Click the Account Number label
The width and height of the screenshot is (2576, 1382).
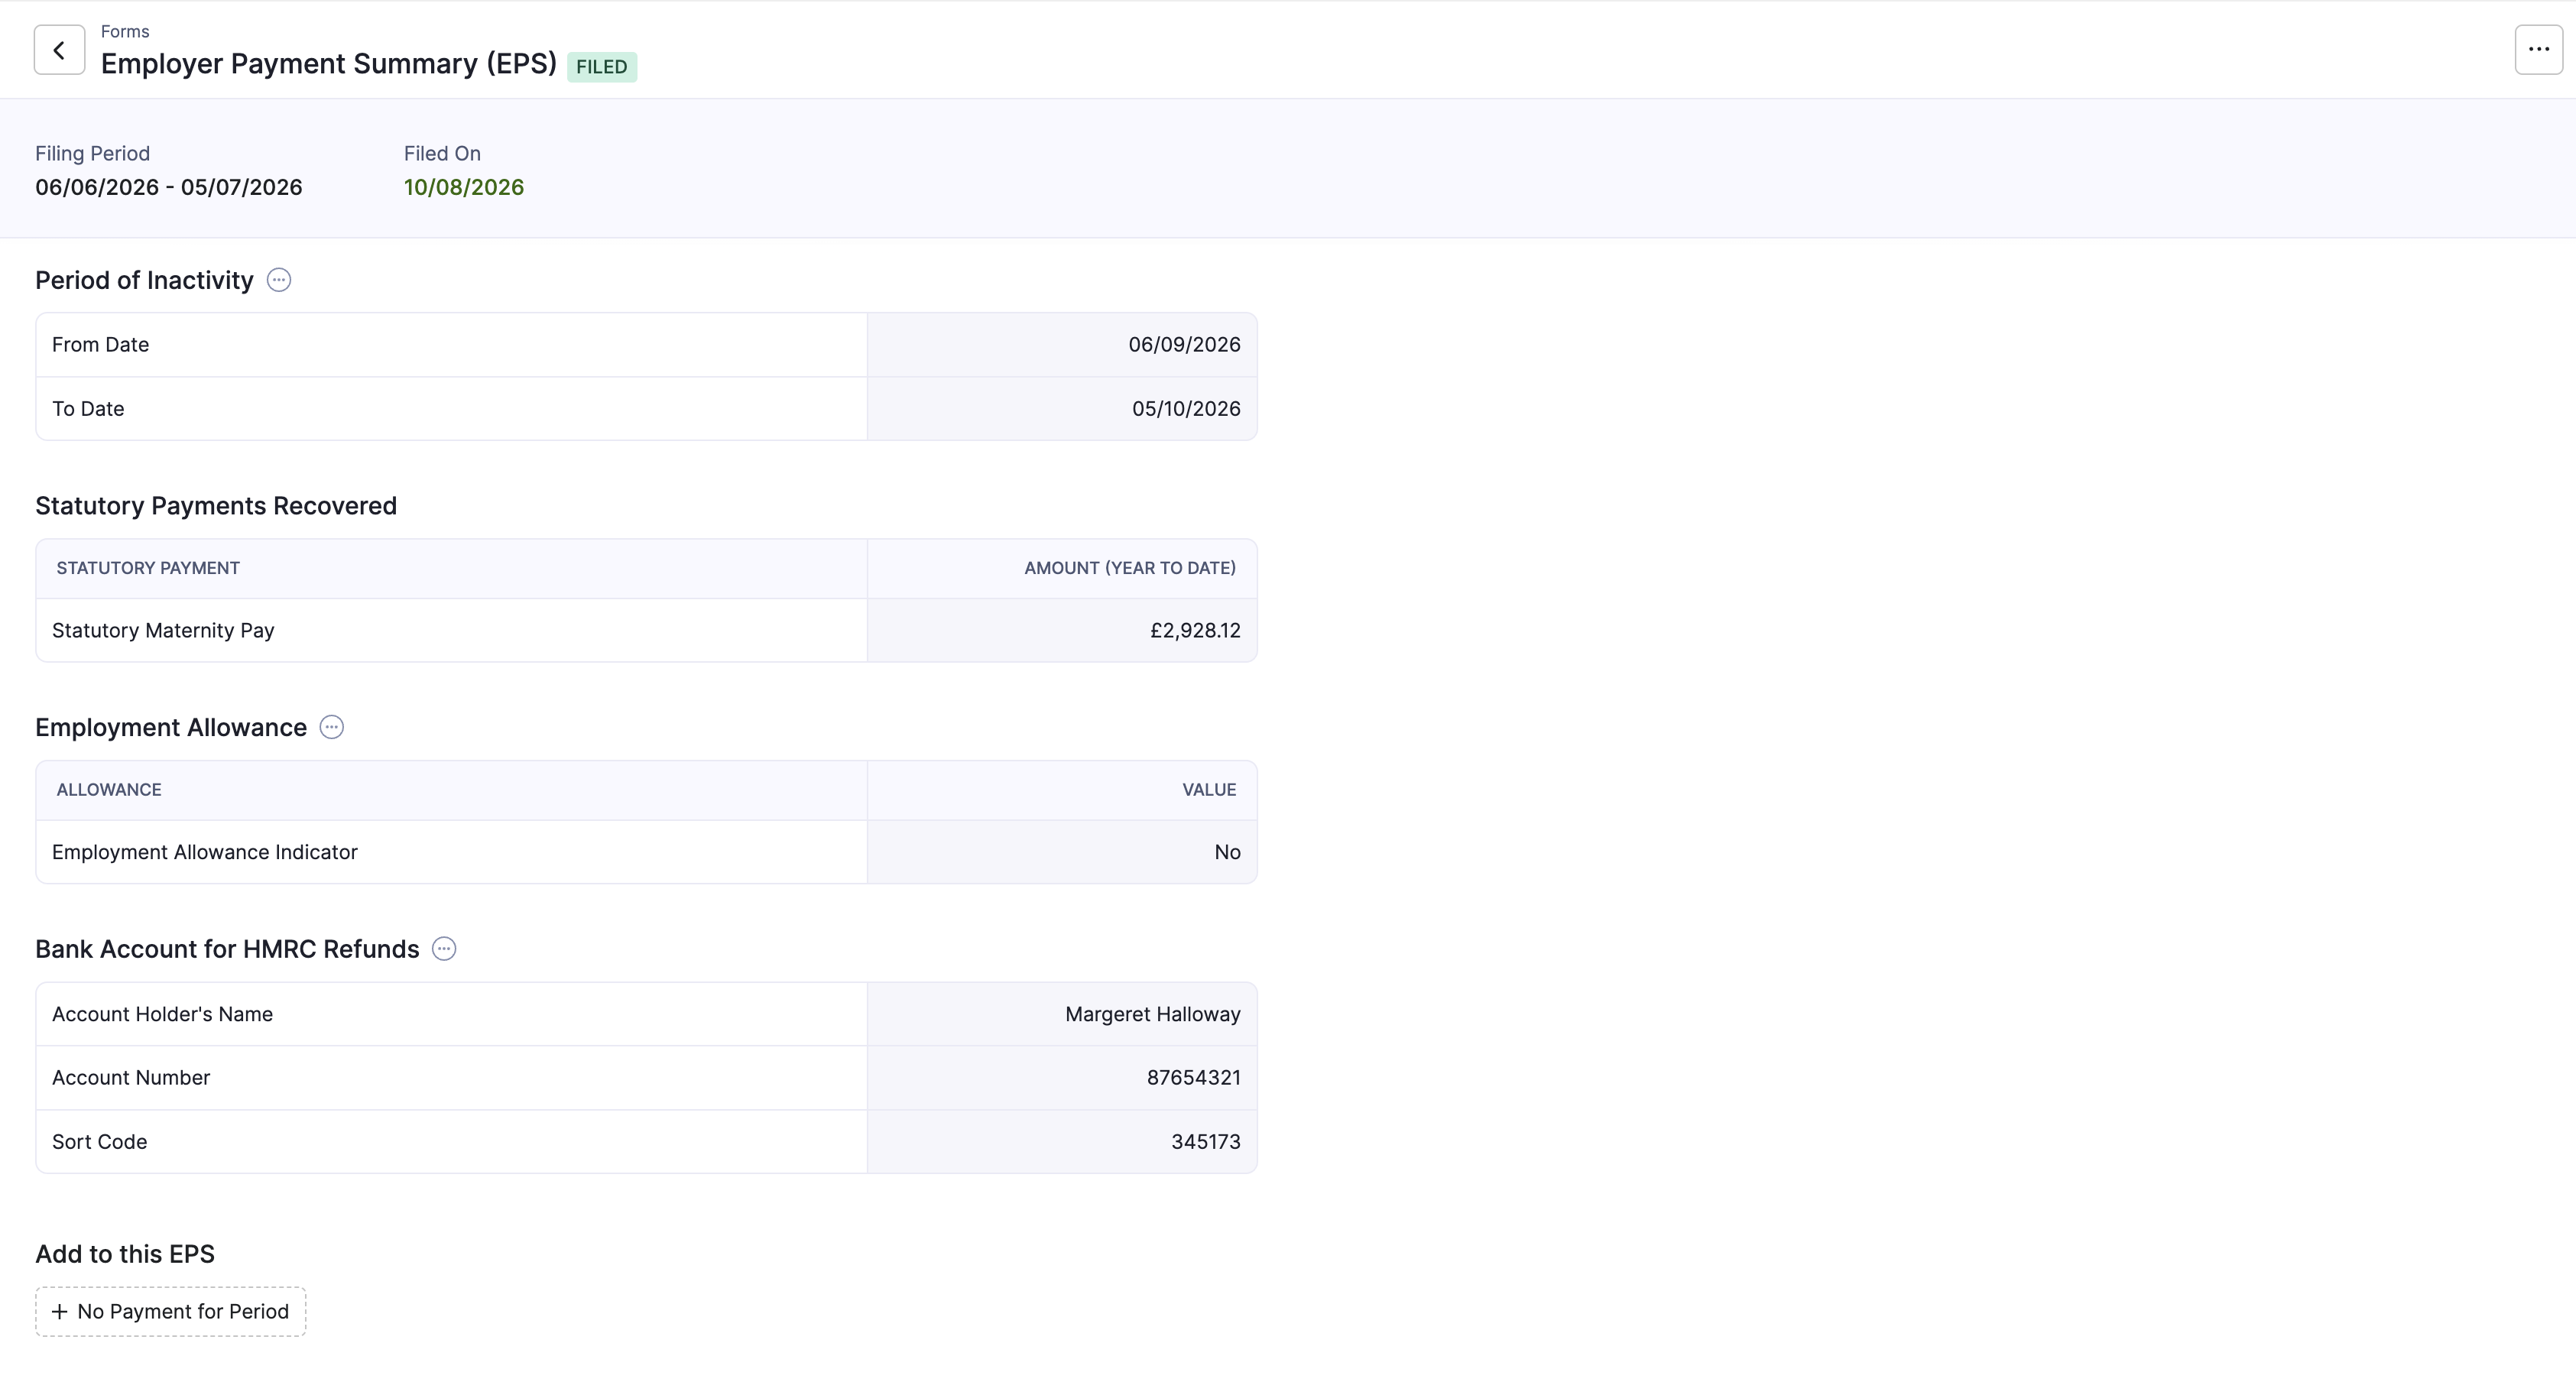tap(131, 1077)
